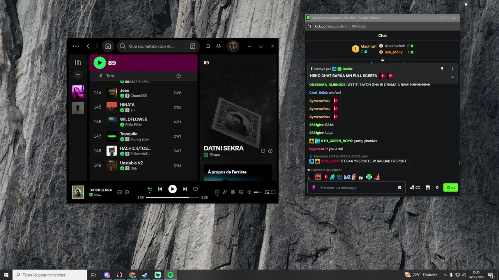
Task: Play the 89 playlist with the green button
Action: click(x=100, y=63)
